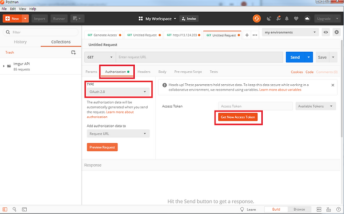Click the Enter request URL field

199,57
